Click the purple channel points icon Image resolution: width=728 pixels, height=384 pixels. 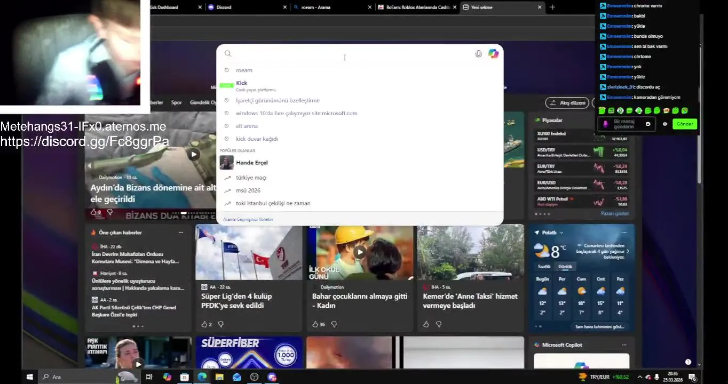click(x=606, y=124)
